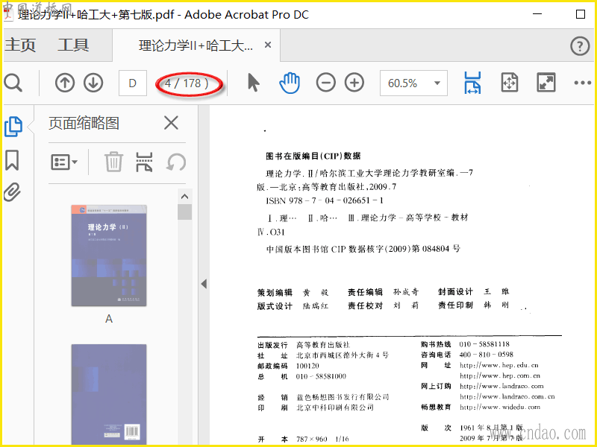Click the thumbnail panel scrollbar handle
The width and height of the screenshot is (597, 447).
click(184, 212)
